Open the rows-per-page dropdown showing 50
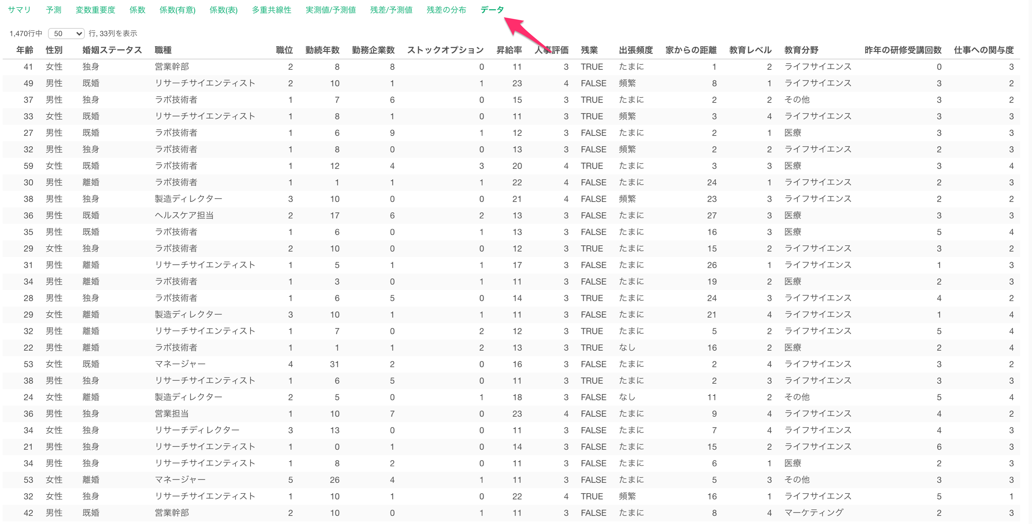The image size is (1032, 524). click(x=66, y=34)
